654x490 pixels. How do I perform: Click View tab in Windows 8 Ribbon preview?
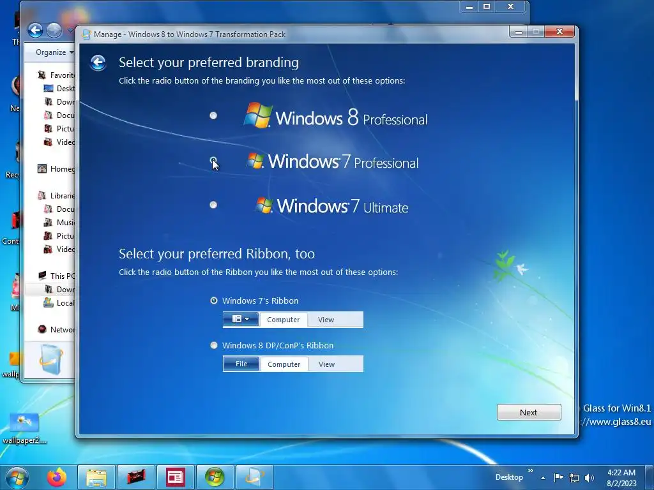(326, 364)
